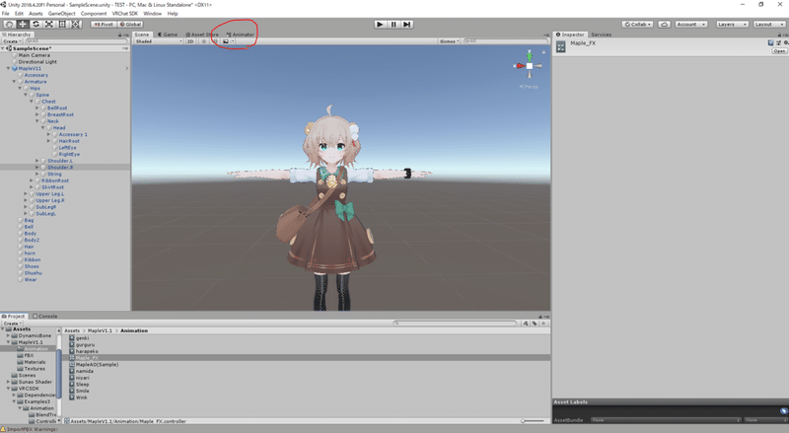Click the Pause button
Image resolution: width=789 pixels, height=433 pixels.
[394, 25]
